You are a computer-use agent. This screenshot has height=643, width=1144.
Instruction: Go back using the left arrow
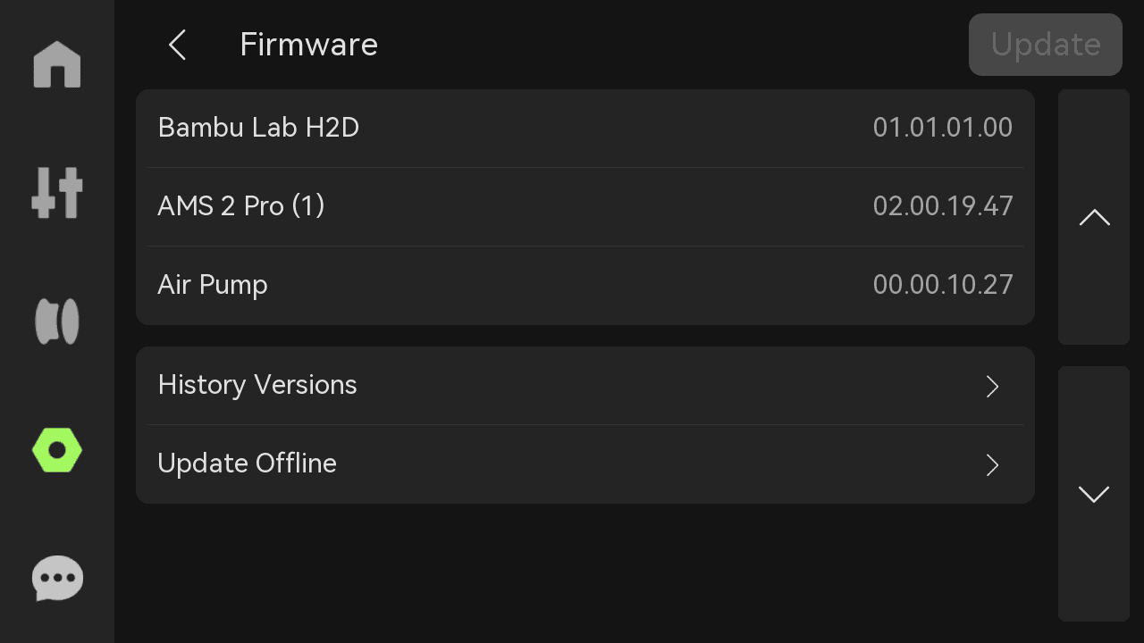pyautogui.click(x=177, y=45)
